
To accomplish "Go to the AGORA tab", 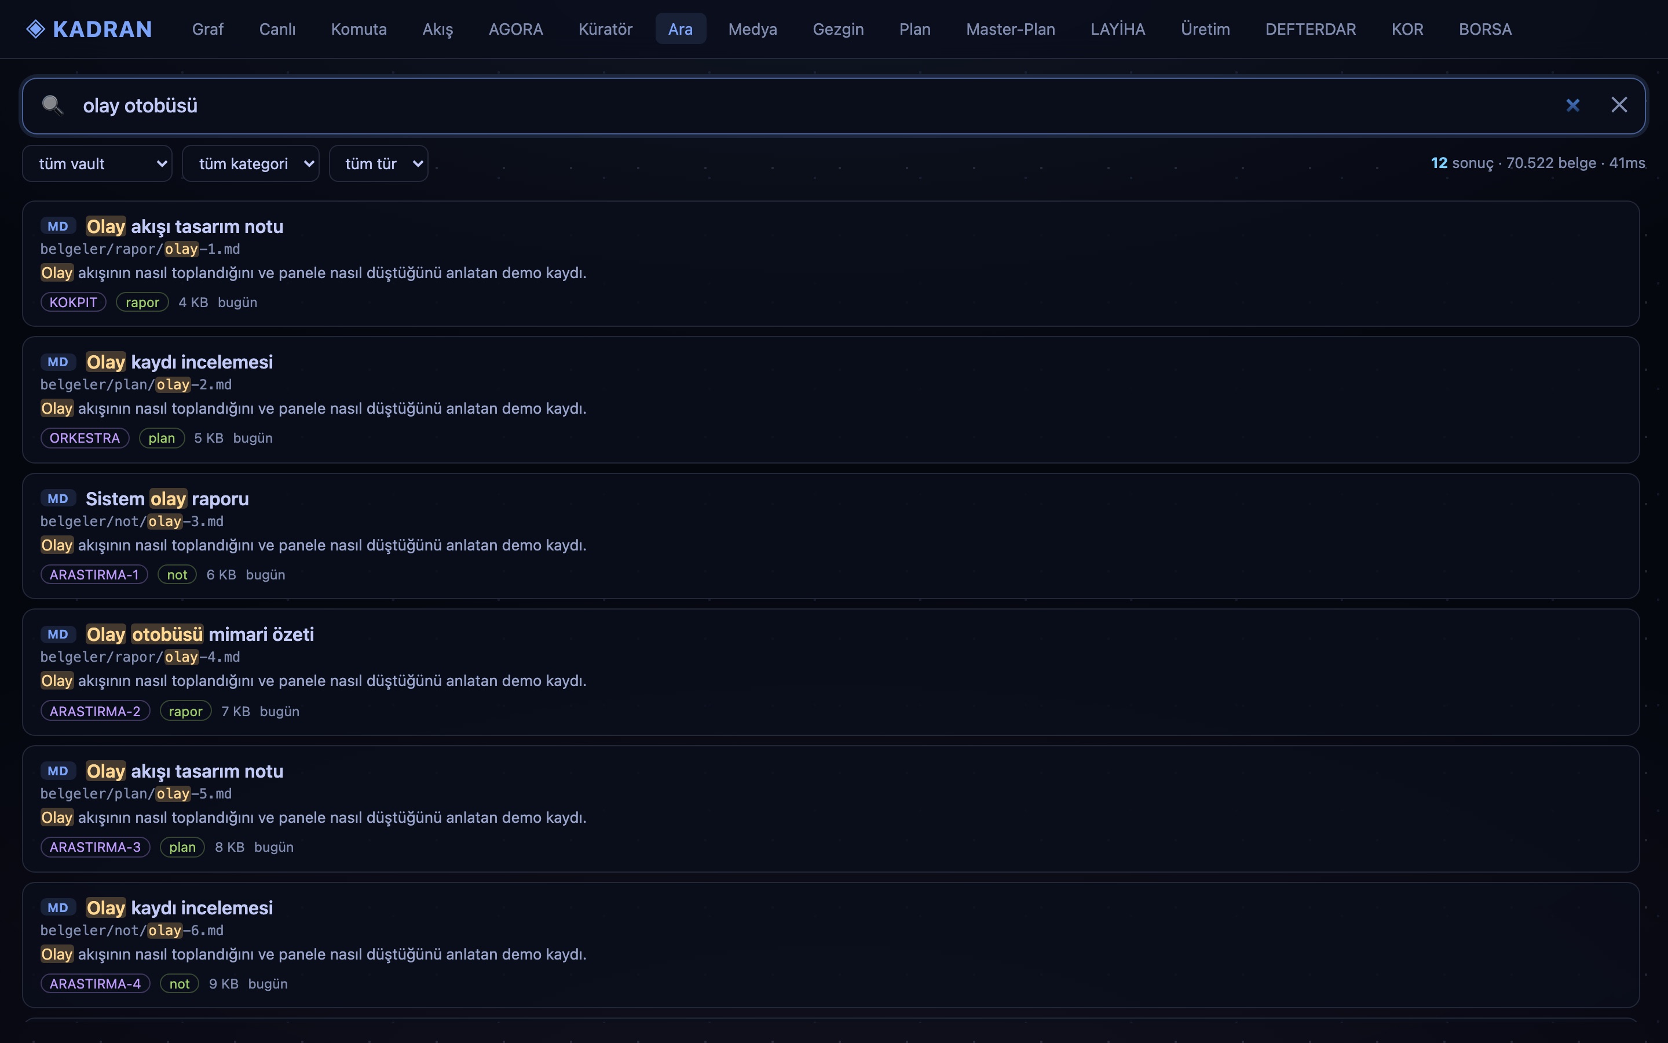I will (x=515, y=29).
